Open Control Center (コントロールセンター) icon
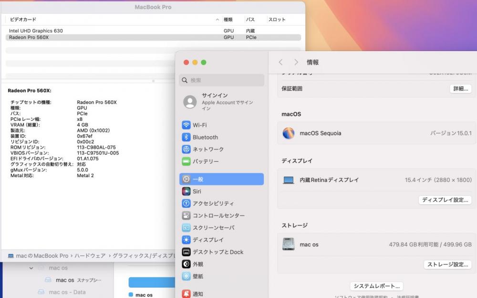The width and height of the screenshot is (477, 298). point(186,215)
